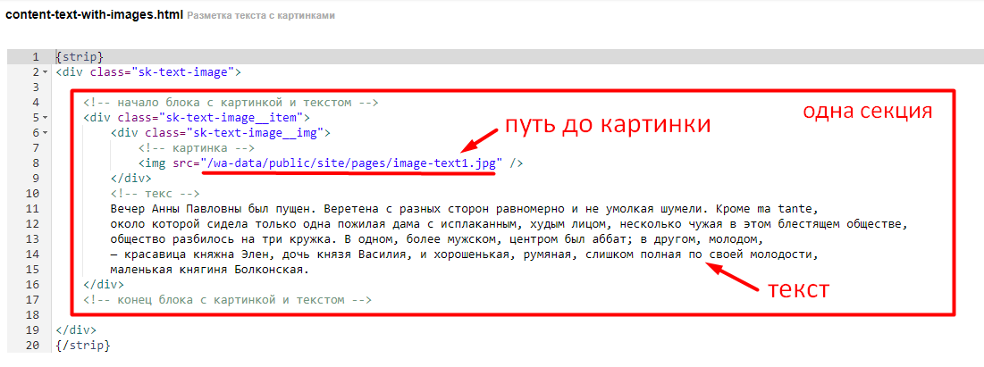Click the red 'одна секция' annotation label

pos(867,112)
